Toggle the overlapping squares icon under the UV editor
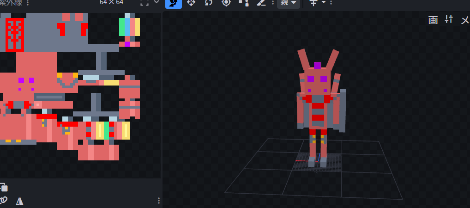The width and height of the screenshot is (470, 208). [4, 187]
